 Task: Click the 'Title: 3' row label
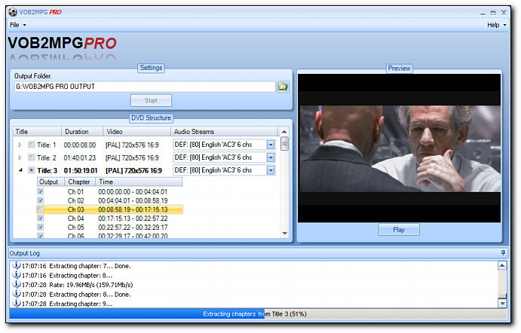(48, 171)
